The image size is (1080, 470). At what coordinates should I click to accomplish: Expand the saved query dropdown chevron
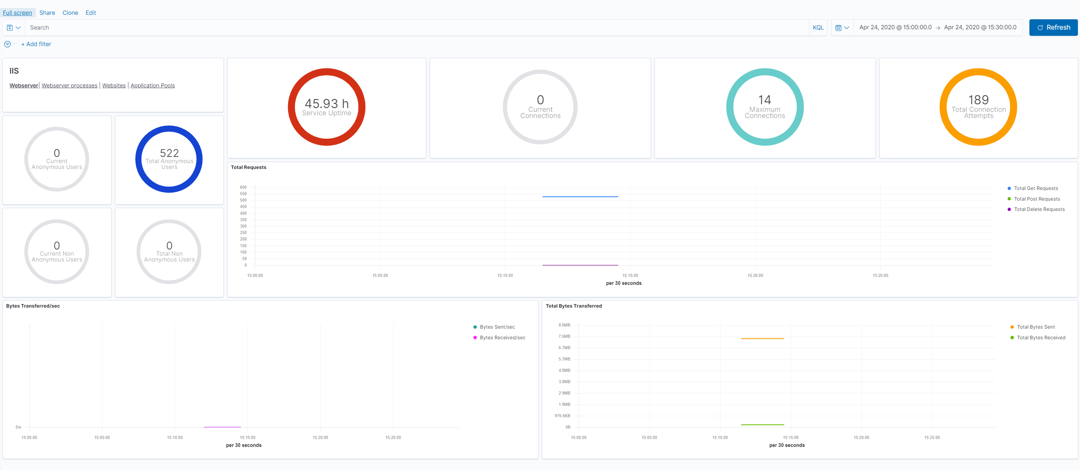click(x=18, y=27)
